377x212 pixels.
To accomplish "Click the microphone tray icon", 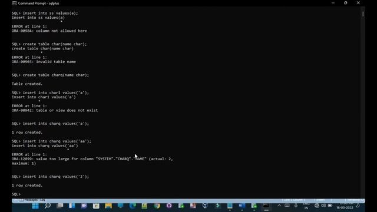I will pyautogui.click(x=296, y=206).
